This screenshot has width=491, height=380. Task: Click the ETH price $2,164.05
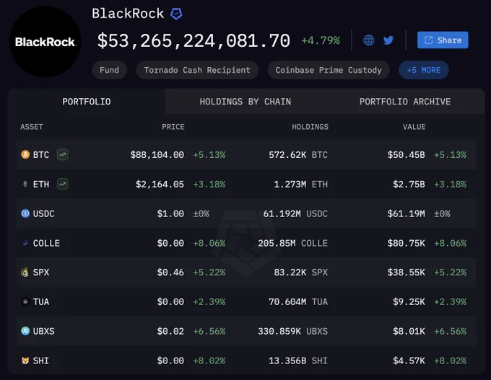160,184
